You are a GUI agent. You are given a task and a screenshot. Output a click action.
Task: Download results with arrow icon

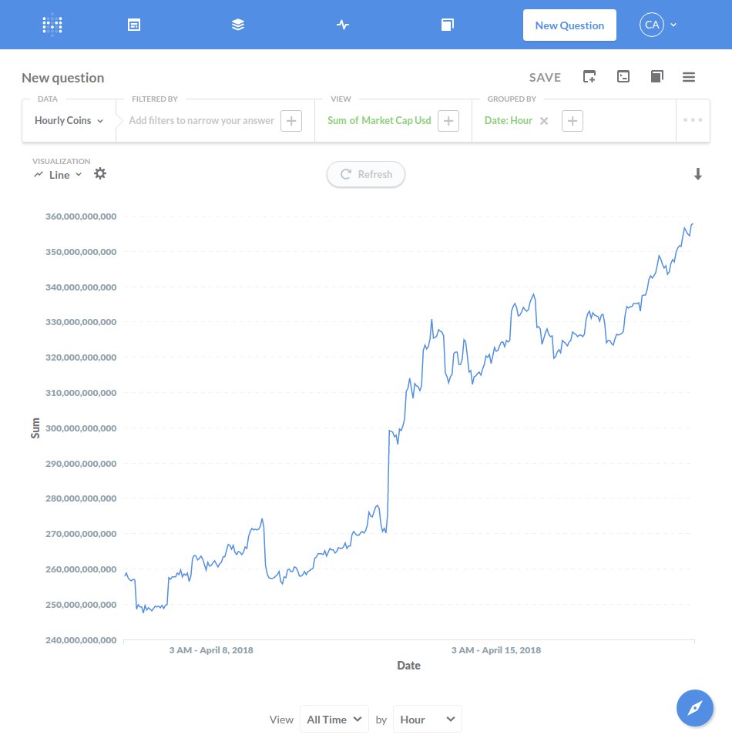pyautogui.click(x=697, y=174)
